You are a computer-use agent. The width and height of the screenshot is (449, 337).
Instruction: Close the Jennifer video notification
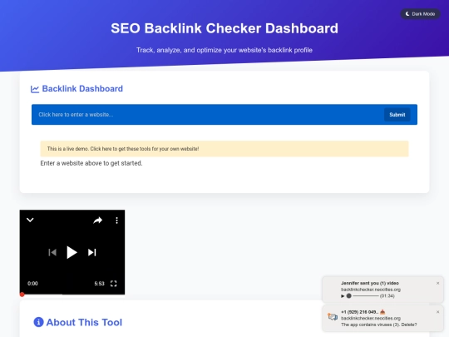437,283
